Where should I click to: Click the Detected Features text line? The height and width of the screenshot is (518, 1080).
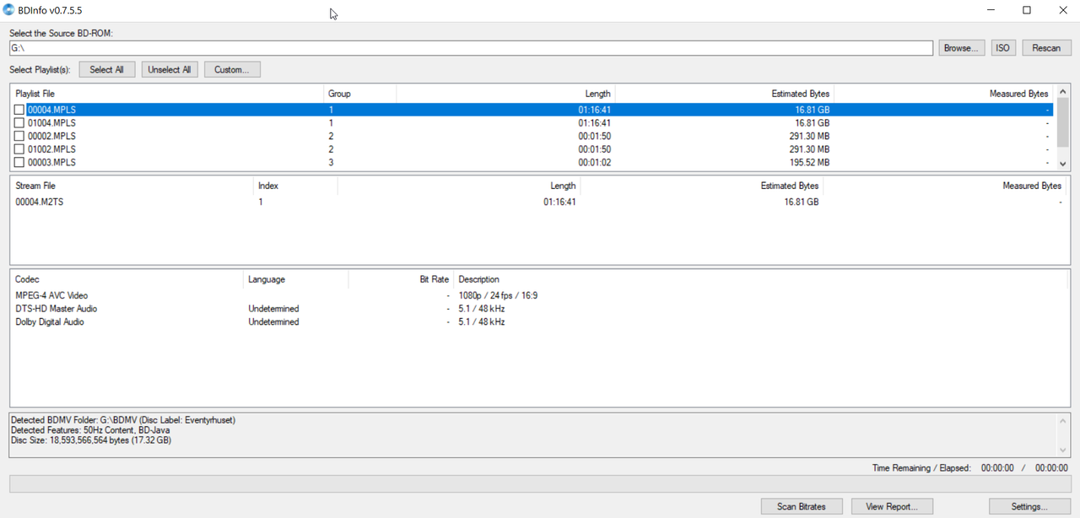coord(90,430)
